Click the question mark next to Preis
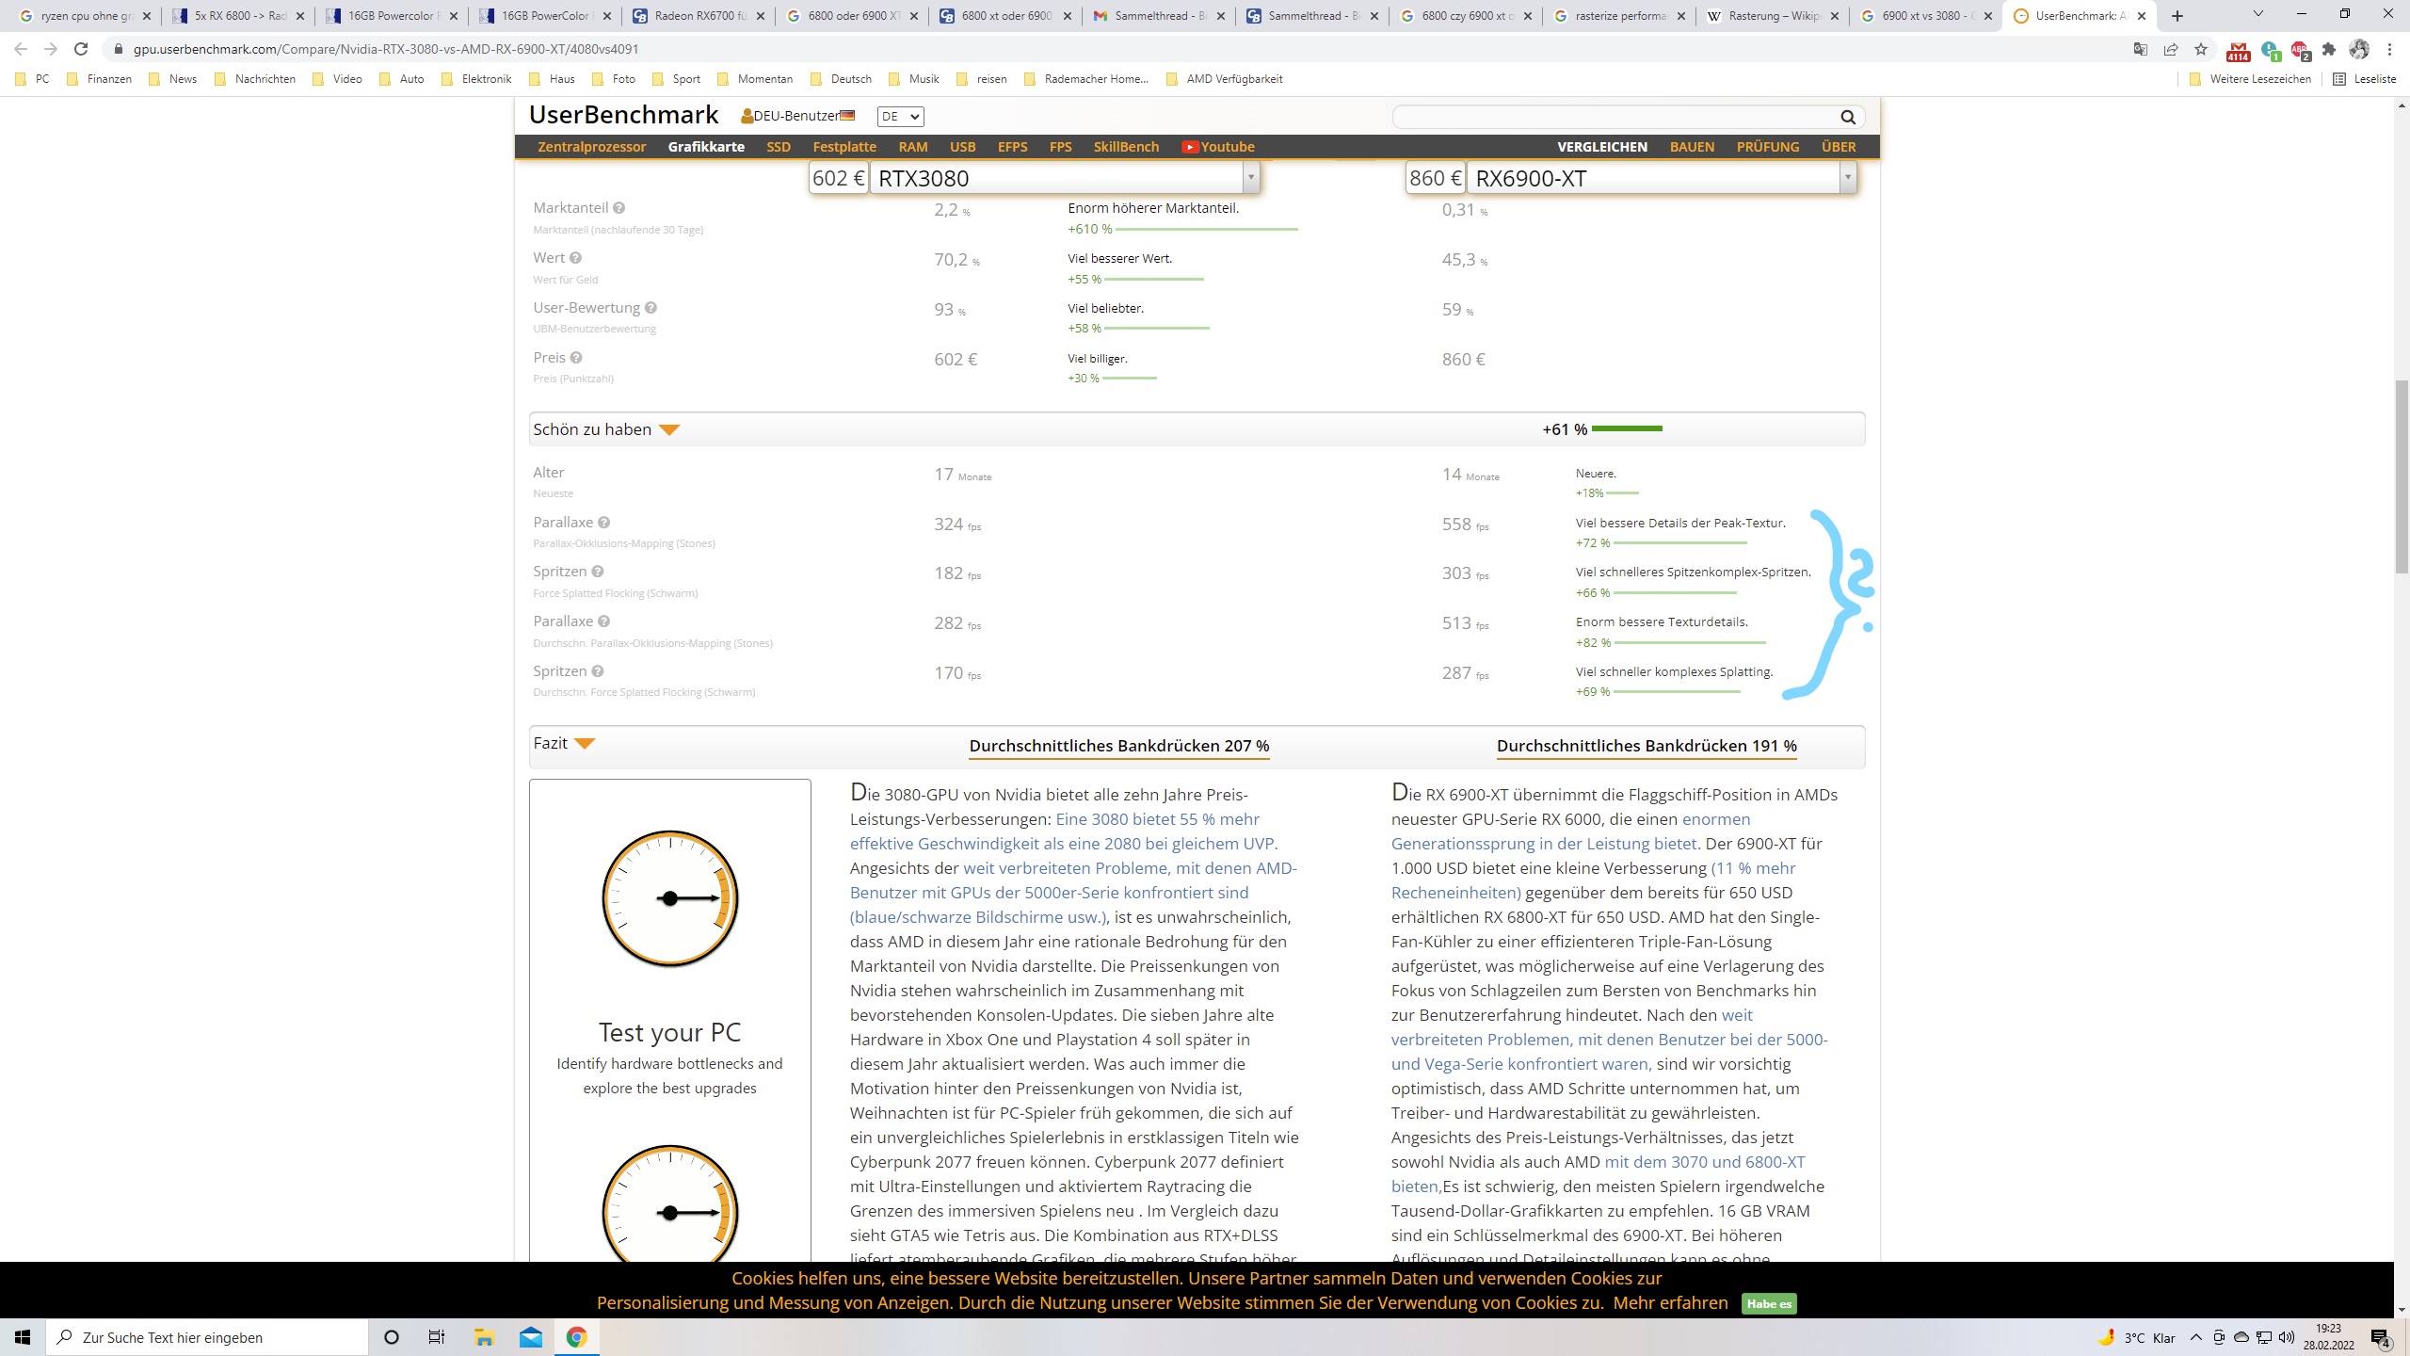The height and width of the screenshot is (1356, 2410). coord(576,358)
